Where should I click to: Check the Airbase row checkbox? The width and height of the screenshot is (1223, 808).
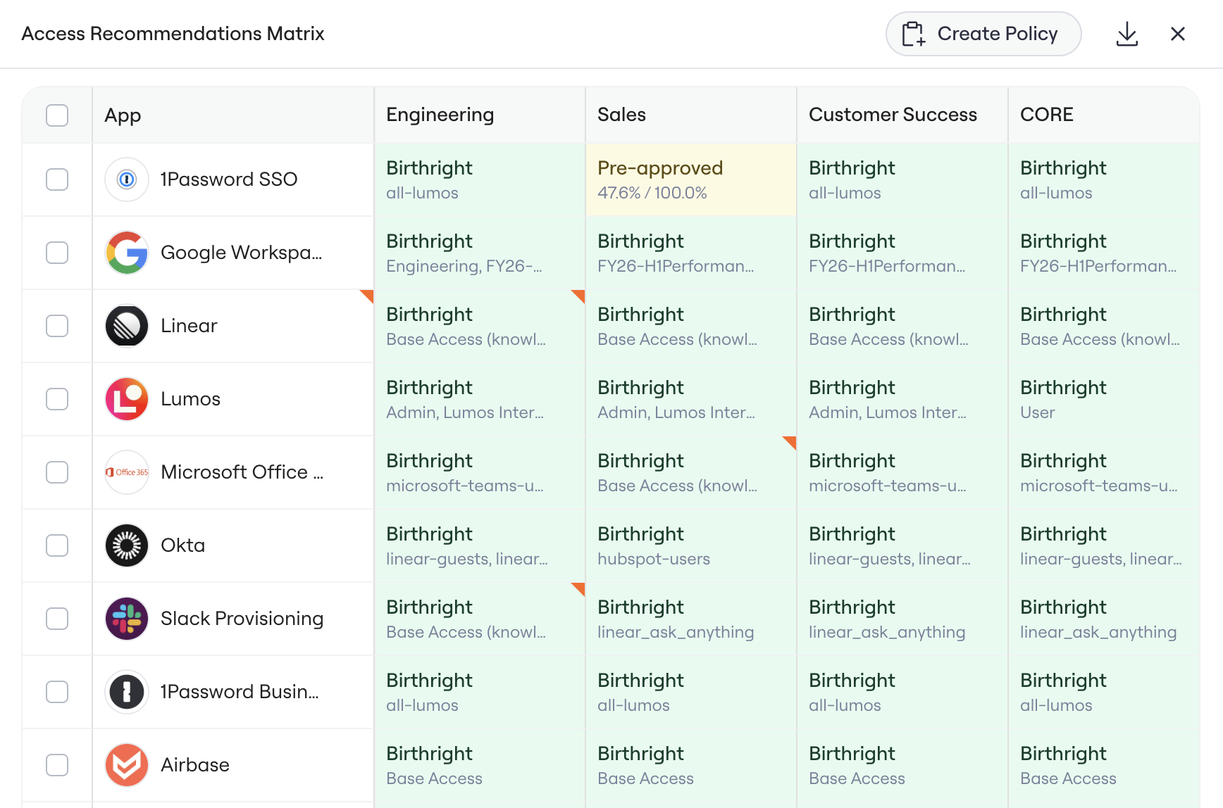pos(57,765)
